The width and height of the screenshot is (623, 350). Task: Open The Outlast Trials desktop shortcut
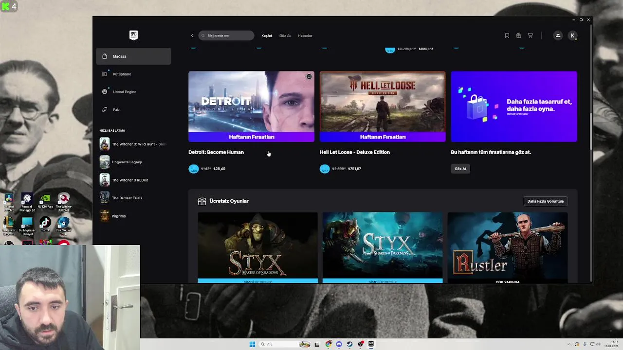pos(63,227)
